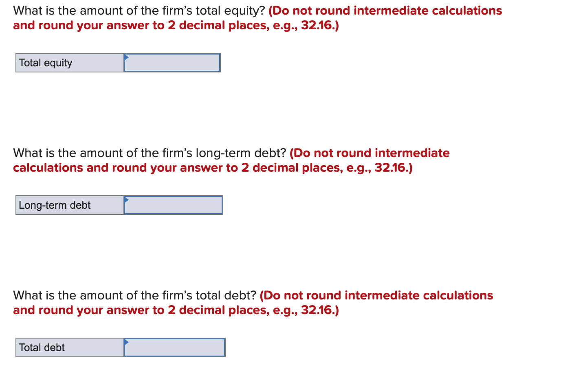
Task: Click red "Do not round intermediate" in long-term debt question
Action: pos(370,153)
